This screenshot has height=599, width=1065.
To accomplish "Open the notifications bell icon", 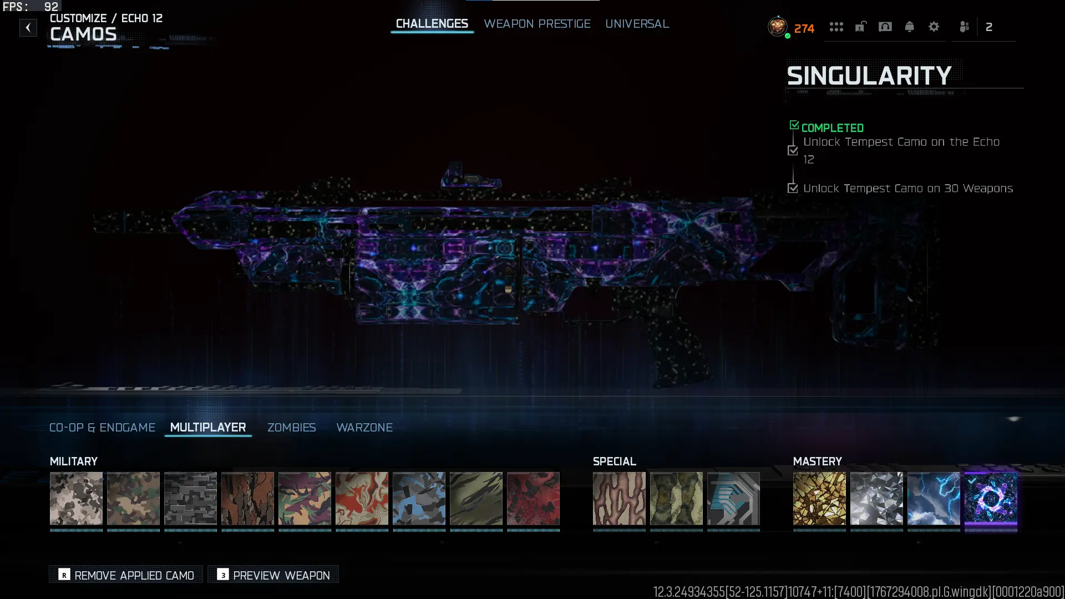I will 909,27.
